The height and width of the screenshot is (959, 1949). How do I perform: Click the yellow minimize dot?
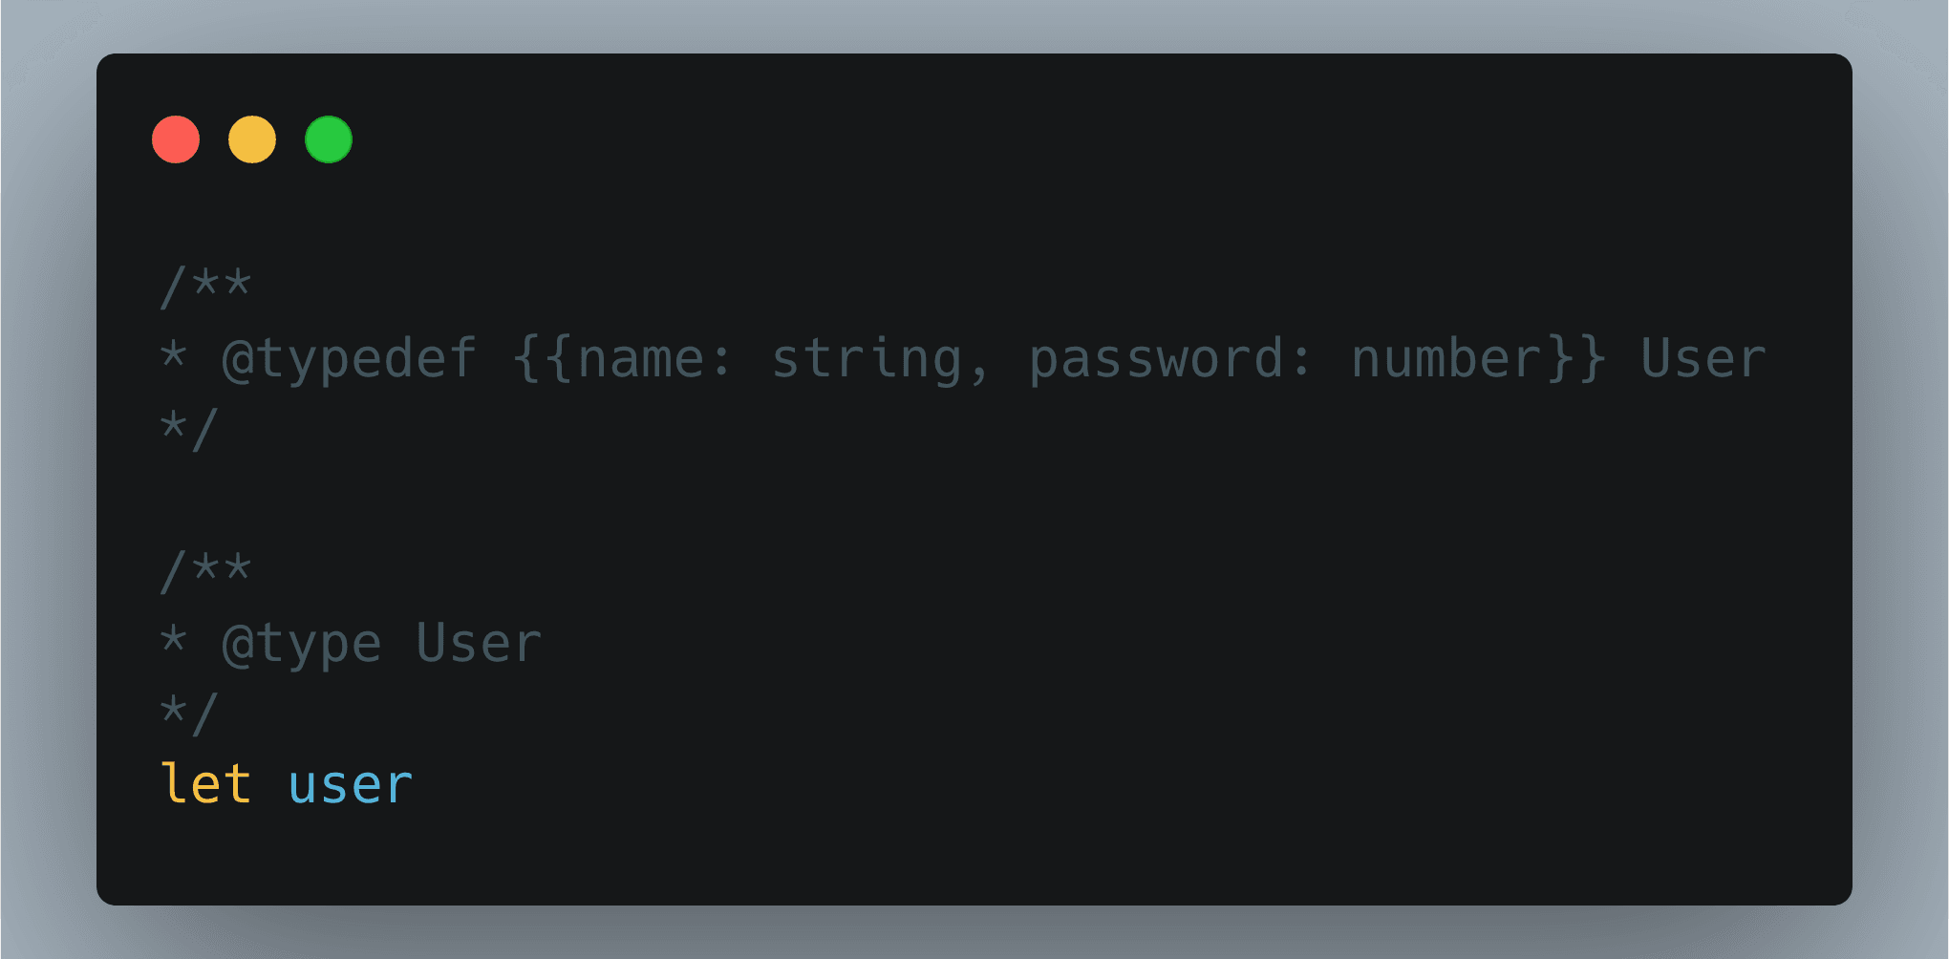point(252,139)
